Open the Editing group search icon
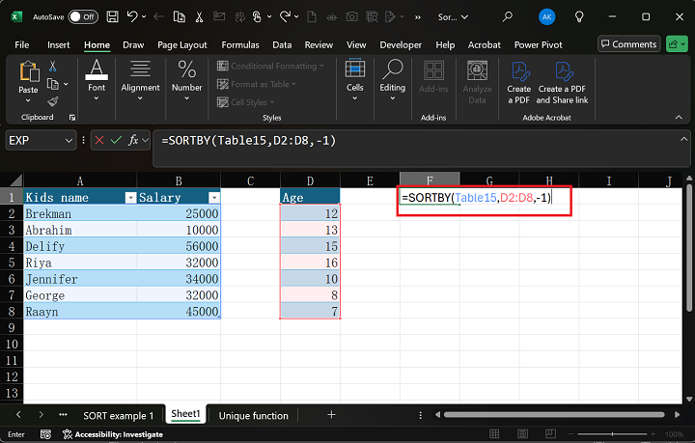 tap(392, 69)
